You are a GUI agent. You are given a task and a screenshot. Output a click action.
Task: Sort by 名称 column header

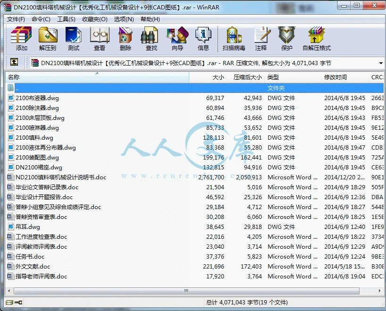(x=97, y=77)
